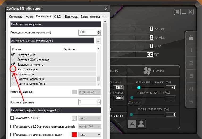Enable the Частота кадров Мин checkmark
Screen dimensions: 202x139
(x=13, y=79)
